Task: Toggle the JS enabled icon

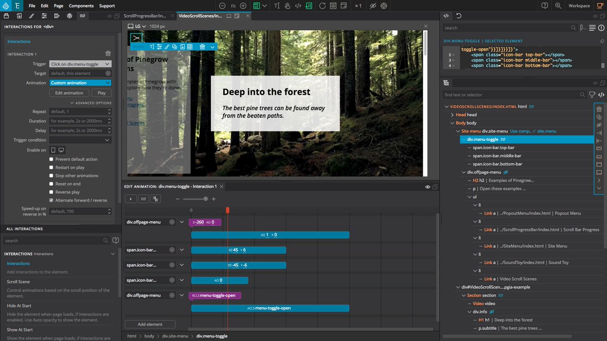Action: coord(309,6)
